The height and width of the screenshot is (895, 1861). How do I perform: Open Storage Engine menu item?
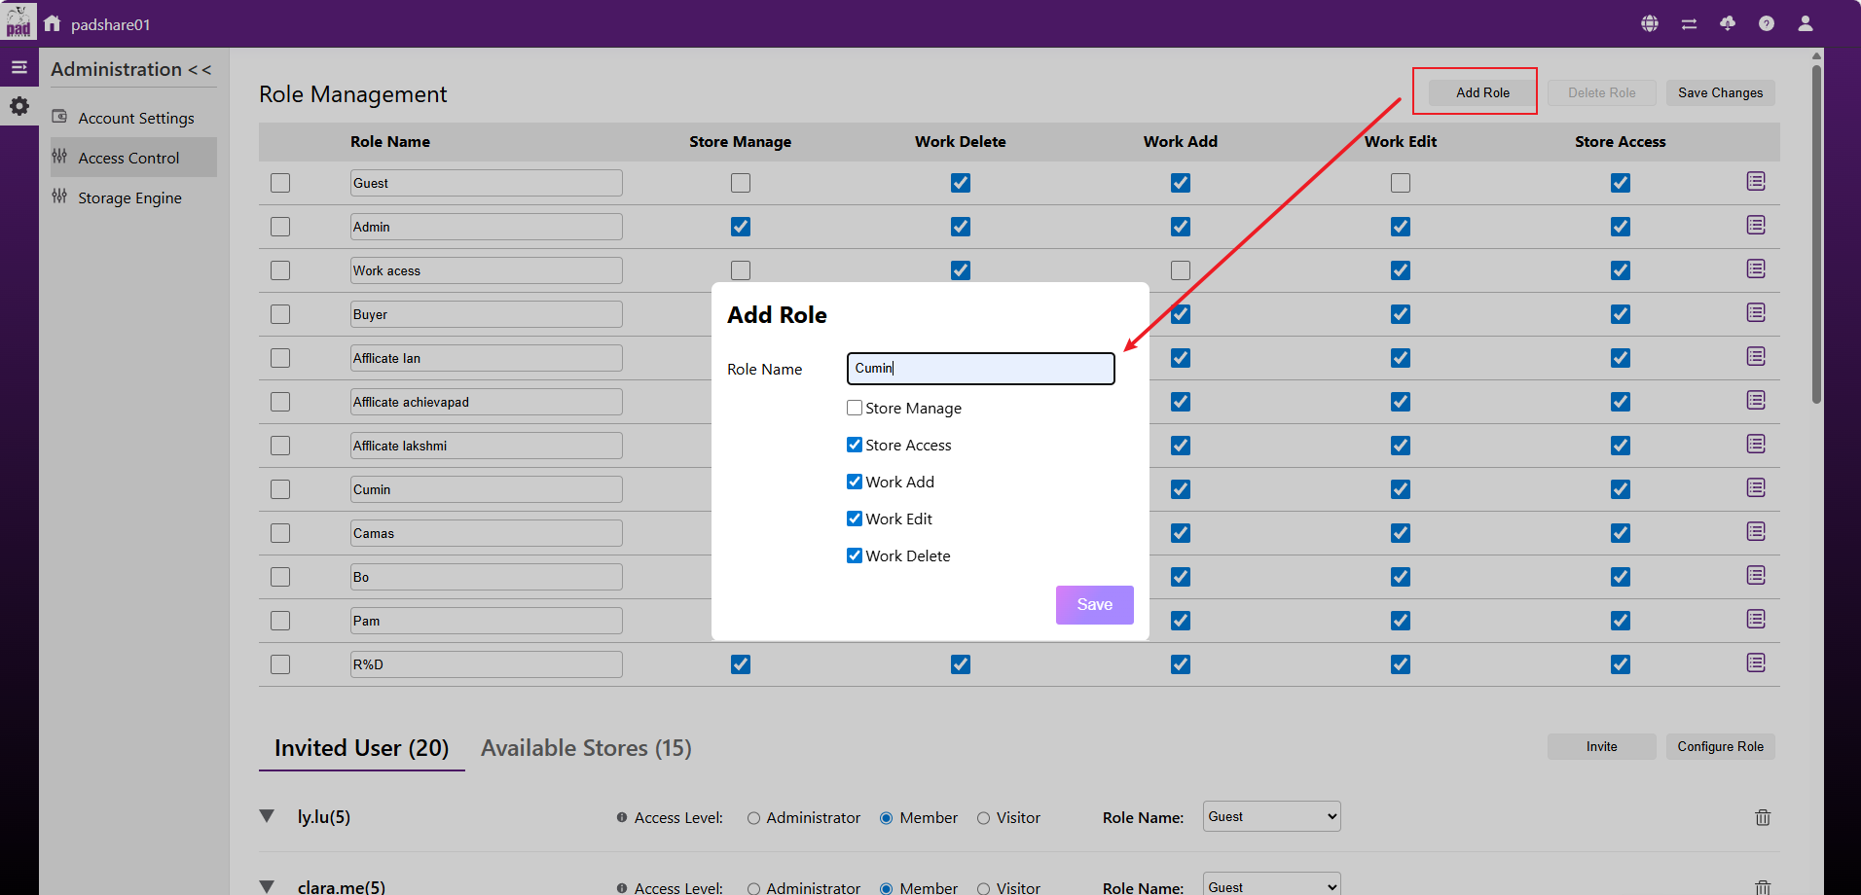pos(129,197)
